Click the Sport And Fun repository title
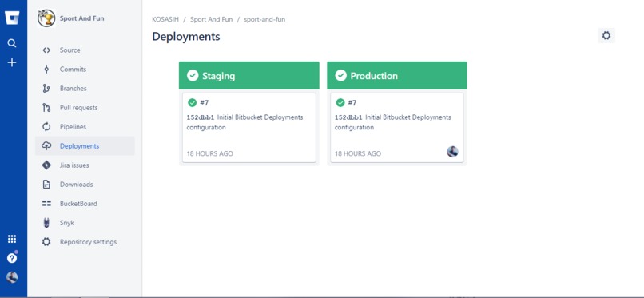Viewport: 644px width, 298px height. click(x=81, y=18)
